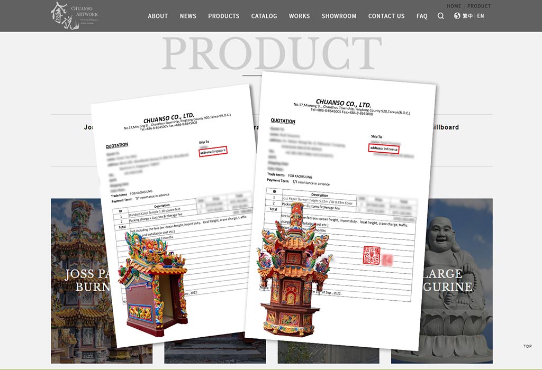Click the joss paper burner tower image
Screen dimensions: 542x370
tap(294, 269)
